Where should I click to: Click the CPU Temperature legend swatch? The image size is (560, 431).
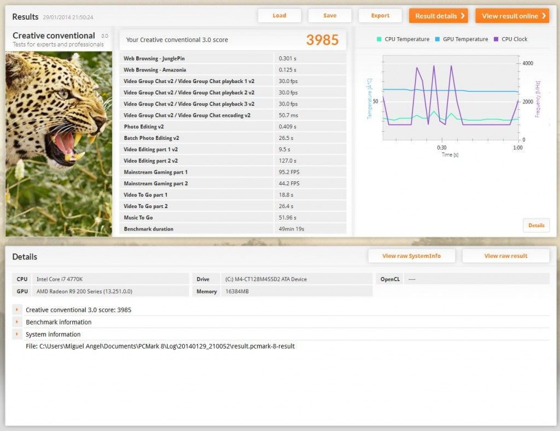pyautogui.click(x=379, y=39)
